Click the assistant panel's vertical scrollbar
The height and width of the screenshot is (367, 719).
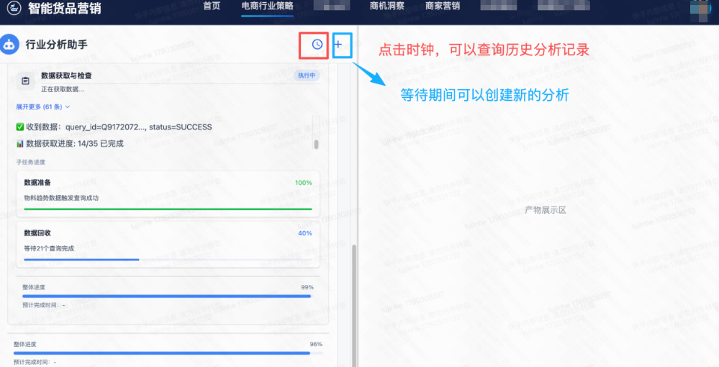(x=353, y=306)
